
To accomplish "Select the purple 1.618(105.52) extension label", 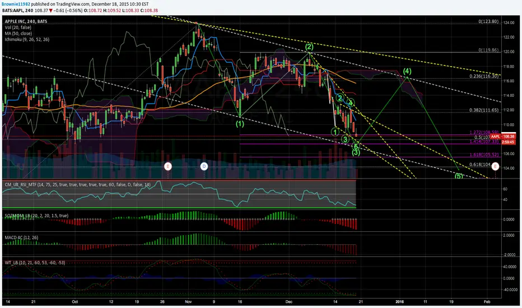I will [x=484, y=155].
